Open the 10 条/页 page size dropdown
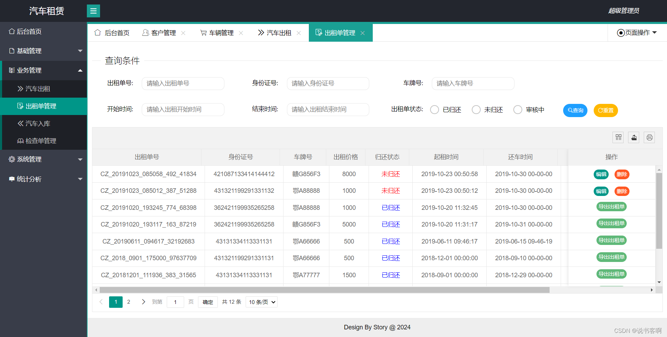The image size is (667, 337). [x=262, y=302]
